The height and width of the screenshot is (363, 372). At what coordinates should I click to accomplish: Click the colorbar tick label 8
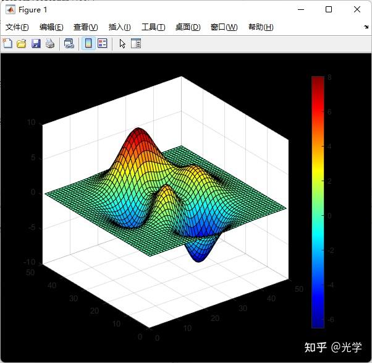point(329,77)
